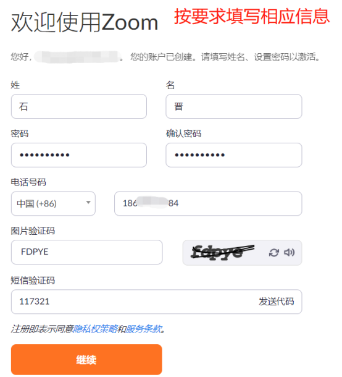This screenshot has width=342, height=377.
Task: Play the audio captcha speaker icon
Action: (x=290, y=252)
